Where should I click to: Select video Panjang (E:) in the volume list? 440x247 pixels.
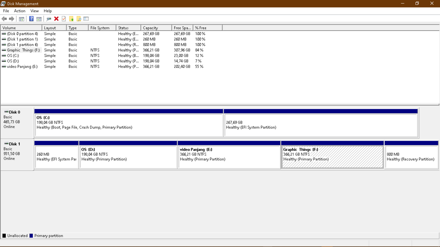click(x=22, y=67)
